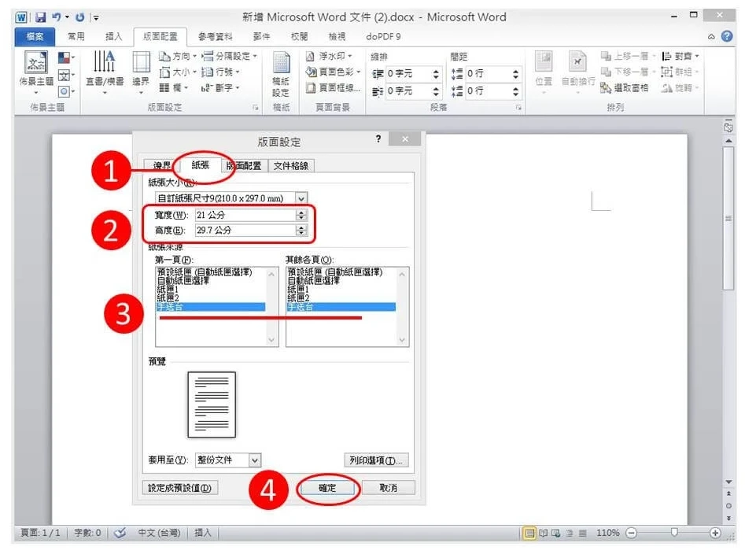Click the 列印選項 button
This screenshot has height=554, width=745.
pos(377,460)
